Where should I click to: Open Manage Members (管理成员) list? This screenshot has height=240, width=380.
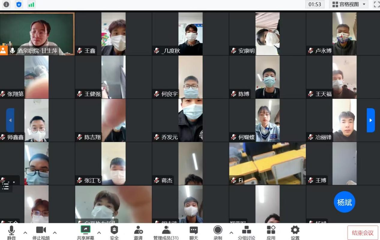(x=166, y=232)
